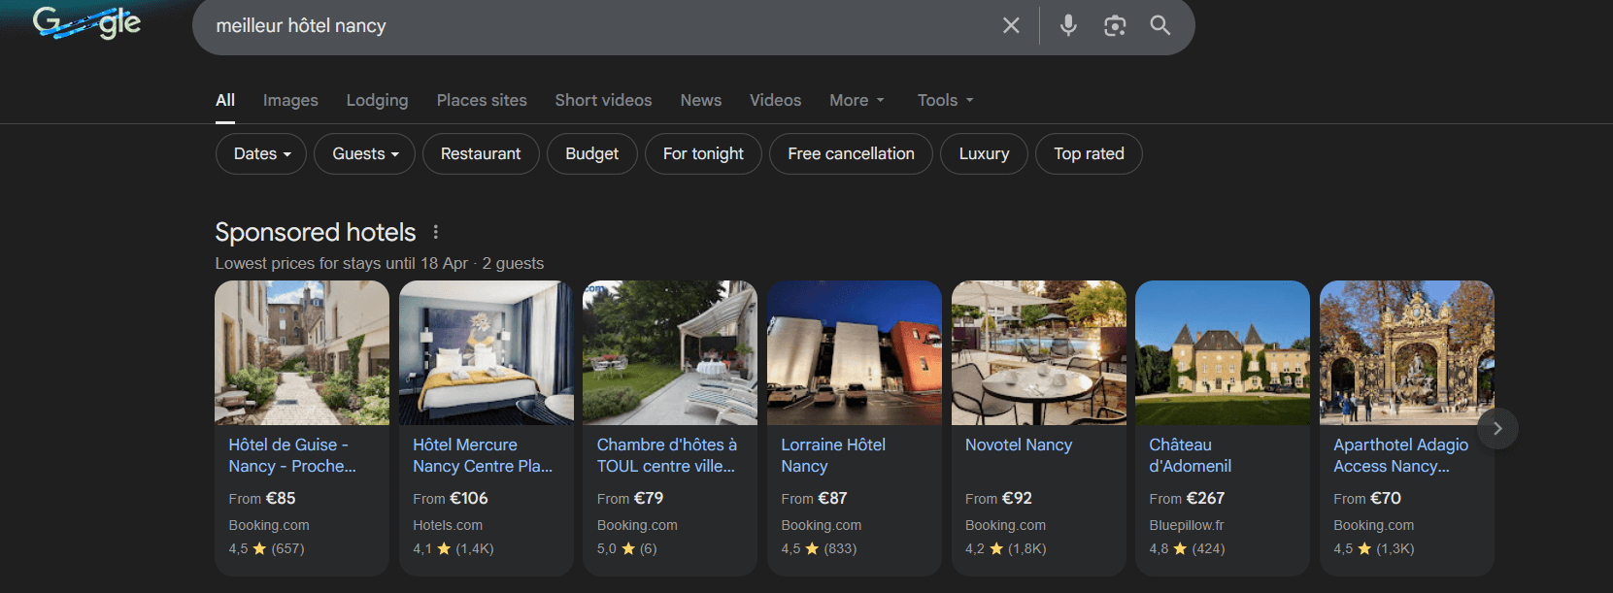
Task: Open Hôtel Mercure bedroom photo thumbnail
Action: tap(487, 352)
